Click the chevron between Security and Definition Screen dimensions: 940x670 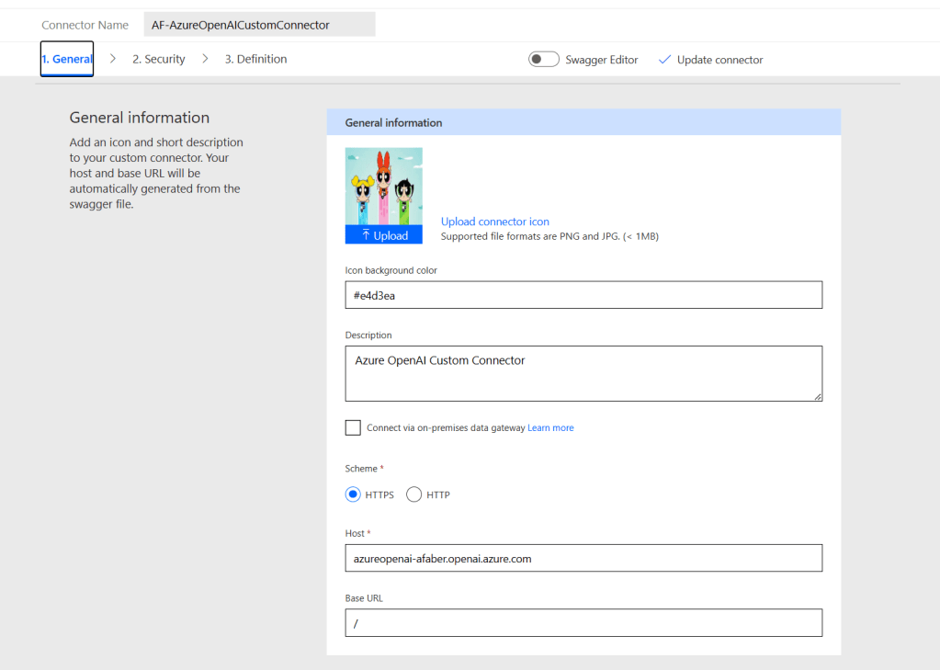point(205,60)
